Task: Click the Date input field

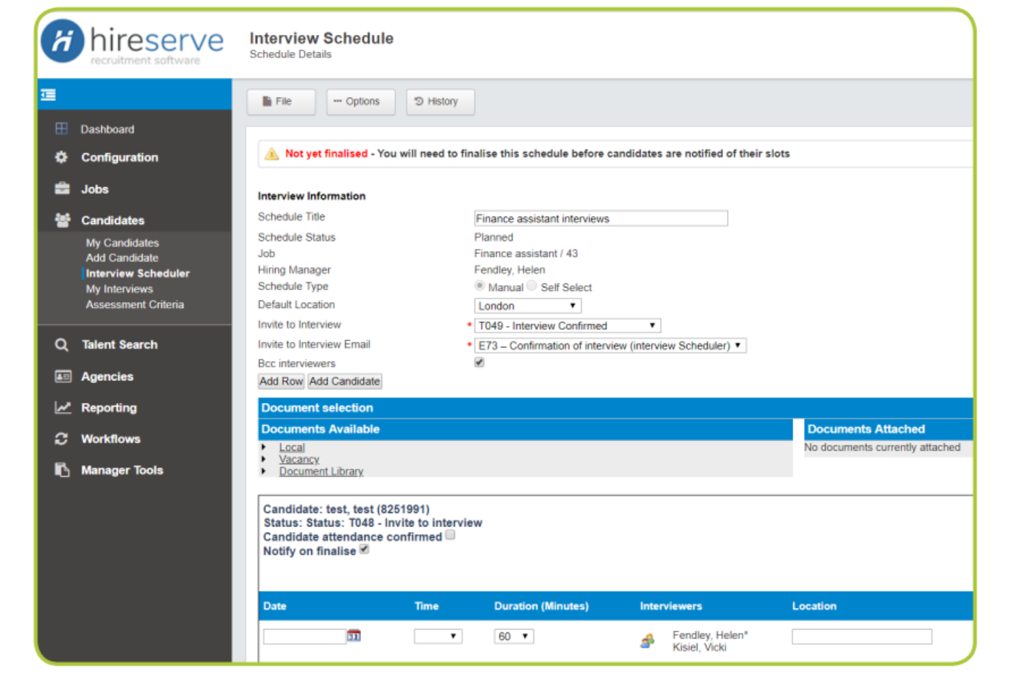Action: 304,636
